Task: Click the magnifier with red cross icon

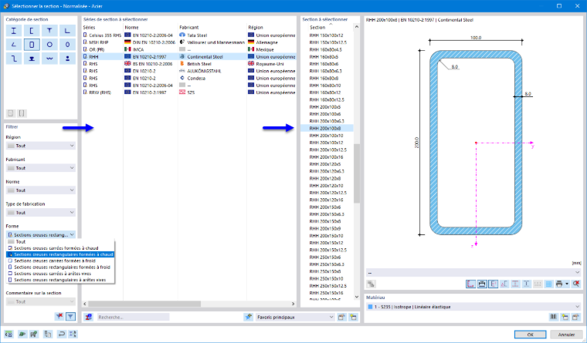Action: pos(575,284)
